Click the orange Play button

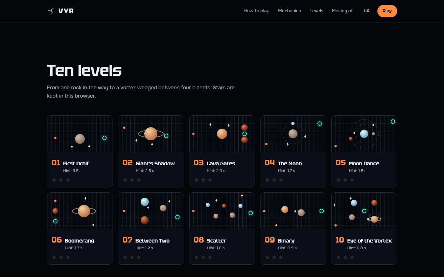[387, 11]
